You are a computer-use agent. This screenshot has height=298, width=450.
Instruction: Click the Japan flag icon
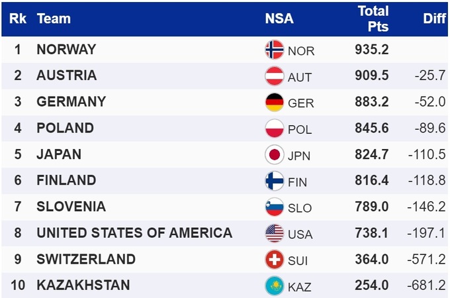[x=274, y=155]
